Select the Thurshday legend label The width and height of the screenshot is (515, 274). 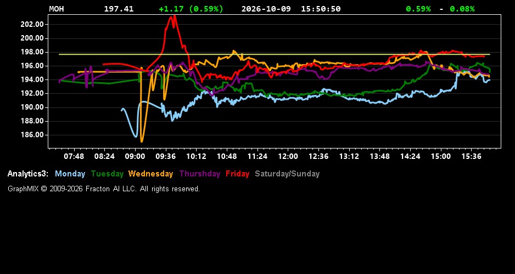(x=200, y=174)
